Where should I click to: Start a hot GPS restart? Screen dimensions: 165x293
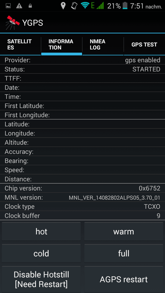point(41,231)
